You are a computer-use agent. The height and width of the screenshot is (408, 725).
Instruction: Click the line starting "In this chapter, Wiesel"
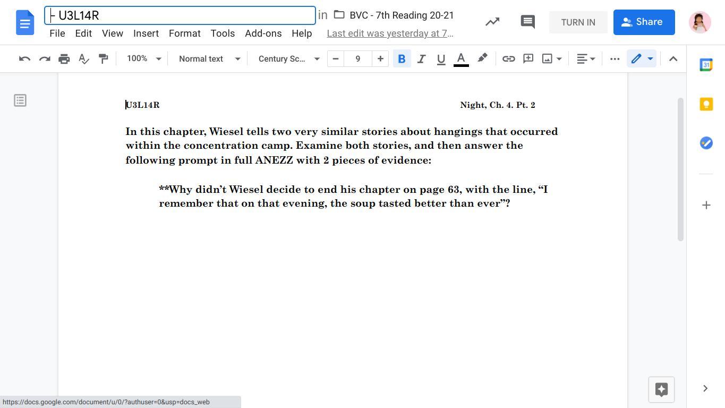tap(342, 131)
